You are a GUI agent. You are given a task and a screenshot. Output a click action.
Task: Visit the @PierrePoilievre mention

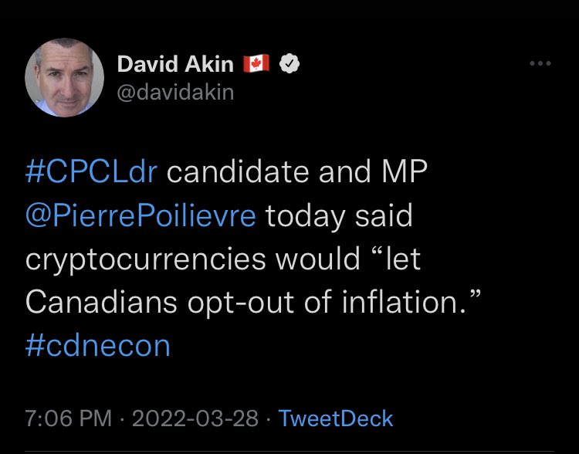pos(140,216)
